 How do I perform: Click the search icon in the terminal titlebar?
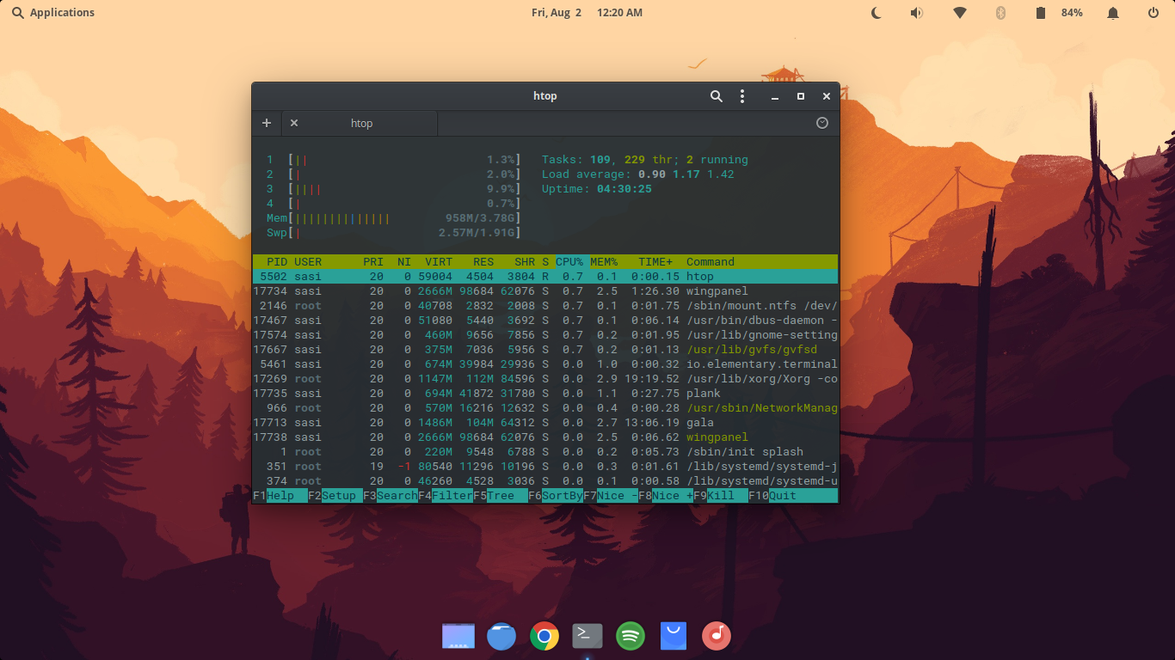[x=717, y=95]
